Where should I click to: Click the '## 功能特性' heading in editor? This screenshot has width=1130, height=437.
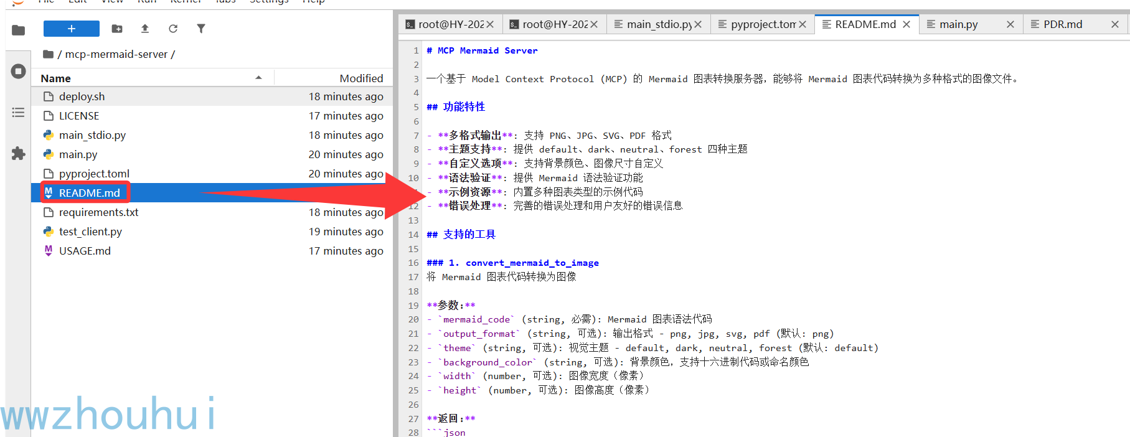456,107
